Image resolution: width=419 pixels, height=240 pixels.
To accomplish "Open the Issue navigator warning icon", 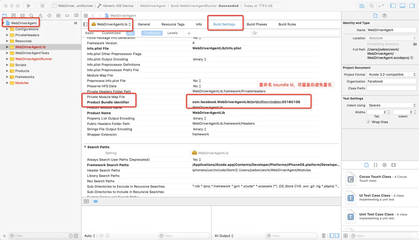I will (x=40, y=16).
